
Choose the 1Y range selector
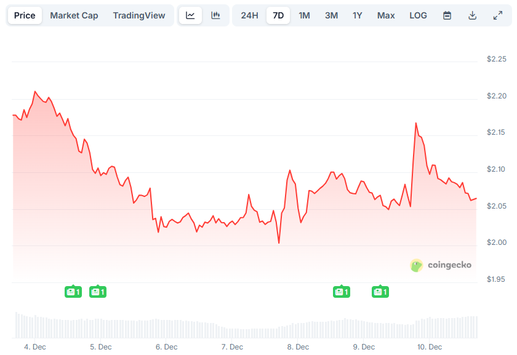click(358, 15)
